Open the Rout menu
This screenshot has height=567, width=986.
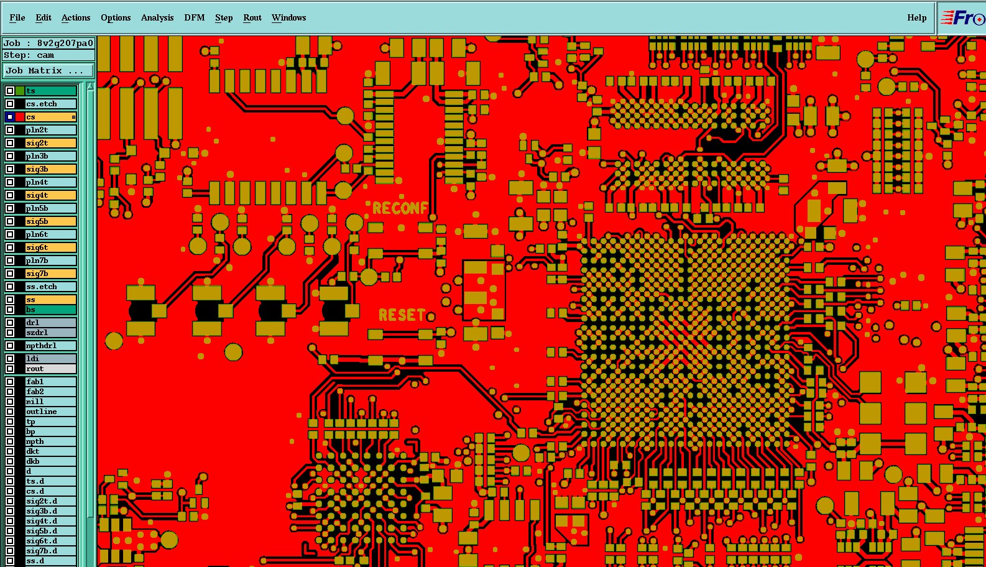(x=252, y=17)
